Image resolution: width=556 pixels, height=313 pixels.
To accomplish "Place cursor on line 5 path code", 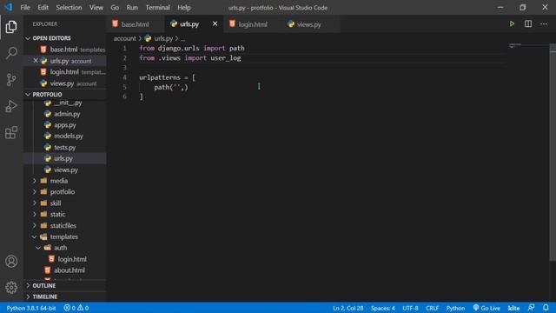I will click(171, 87).
